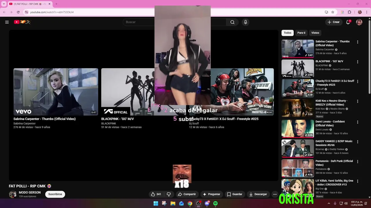Open the MODO GERSON channel name
This screenshot has height=208, width=371.
pyautogui.click(x=30, y=192)
